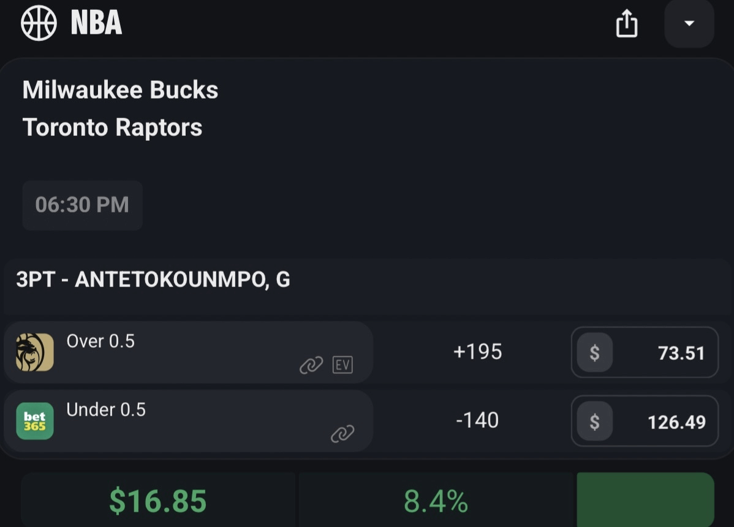Viewport: 734px width, 527px height.
Task: Open the bet365 sportsbook logo
Action: click(35, 421)
